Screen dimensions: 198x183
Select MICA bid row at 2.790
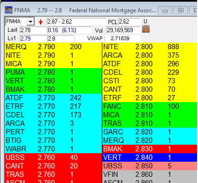point(54,64)
